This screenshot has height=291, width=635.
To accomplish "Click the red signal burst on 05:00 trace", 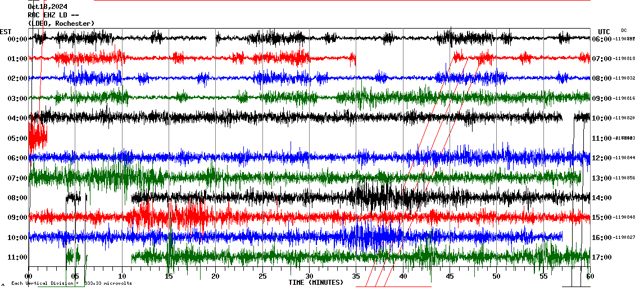I will [37, 135].
